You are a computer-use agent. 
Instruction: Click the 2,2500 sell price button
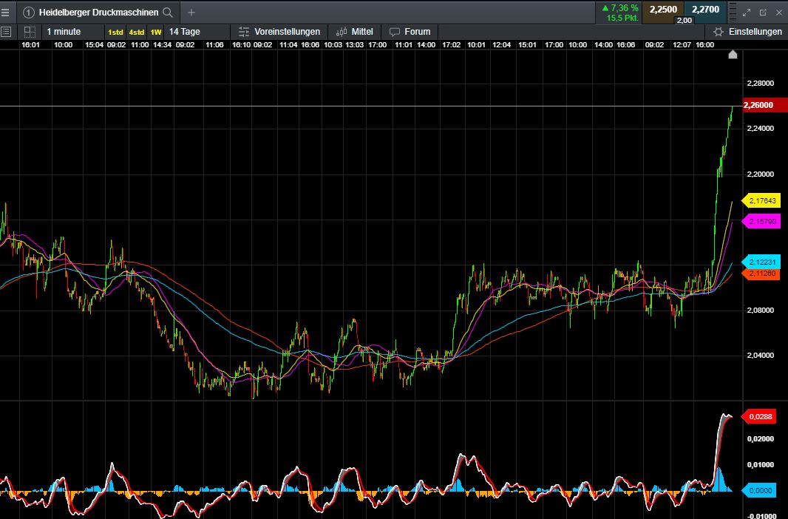click(x=662, y=9)
